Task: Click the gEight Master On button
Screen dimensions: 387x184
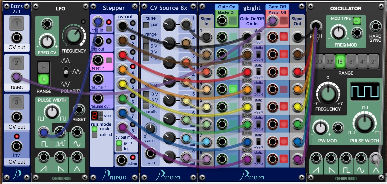Action: tap(232, 21)
